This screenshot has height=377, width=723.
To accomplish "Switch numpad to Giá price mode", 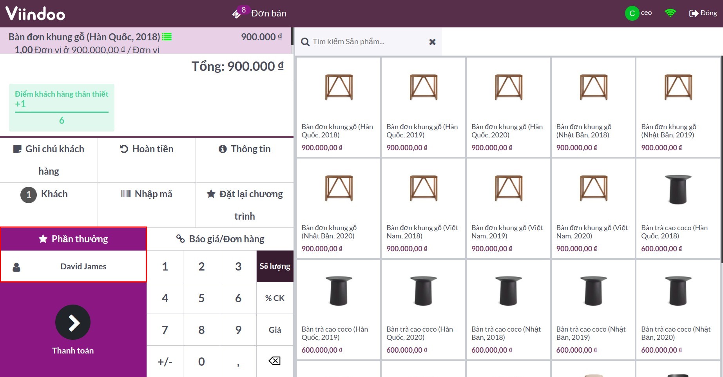I will point(275,330).
